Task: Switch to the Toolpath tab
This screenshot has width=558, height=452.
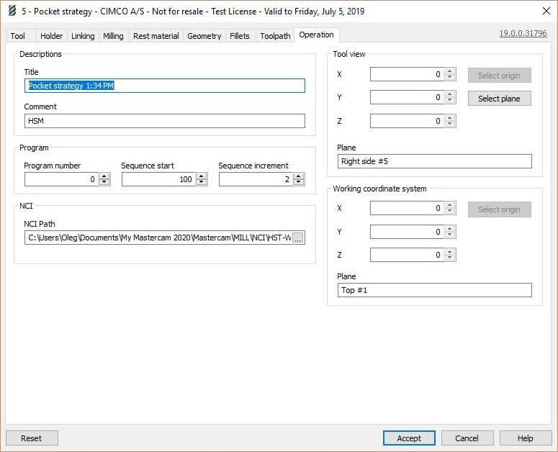Action: 275,36
